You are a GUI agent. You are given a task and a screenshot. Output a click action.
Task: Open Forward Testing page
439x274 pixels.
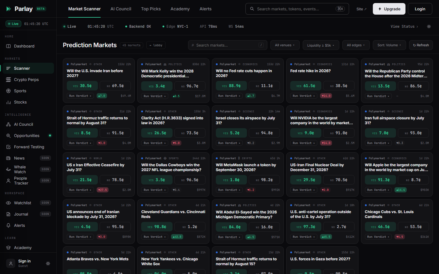tap(28, 147)
